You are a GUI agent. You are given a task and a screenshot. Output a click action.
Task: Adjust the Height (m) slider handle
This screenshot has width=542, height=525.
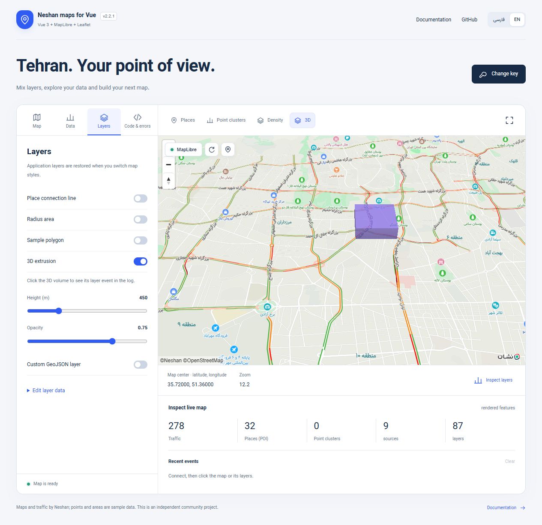[59, 311]
